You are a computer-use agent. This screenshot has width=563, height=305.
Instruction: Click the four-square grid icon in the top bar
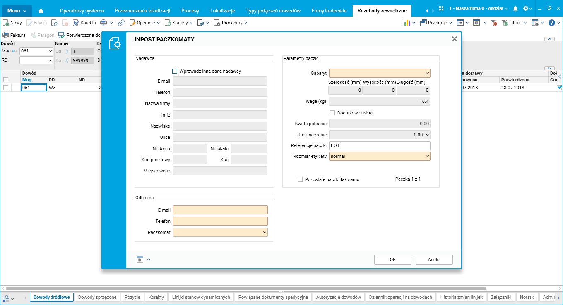coord(441,9)
